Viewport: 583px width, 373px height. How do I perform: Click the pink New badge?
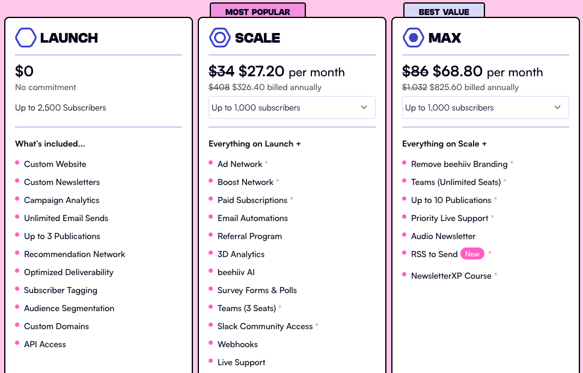(x=472, y=254)
